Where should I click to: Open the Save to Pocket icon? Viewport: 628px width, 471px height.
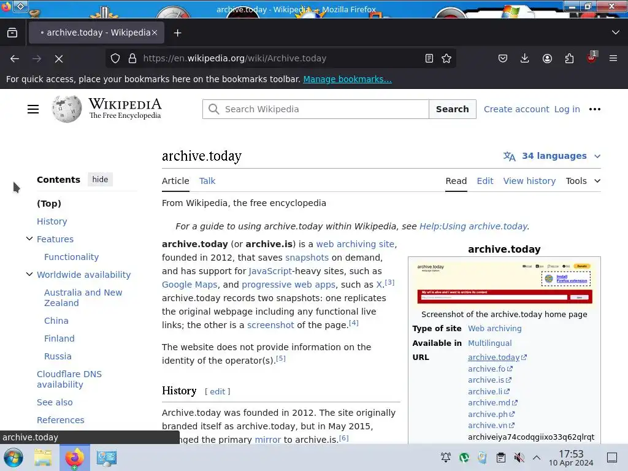point(503,58)
